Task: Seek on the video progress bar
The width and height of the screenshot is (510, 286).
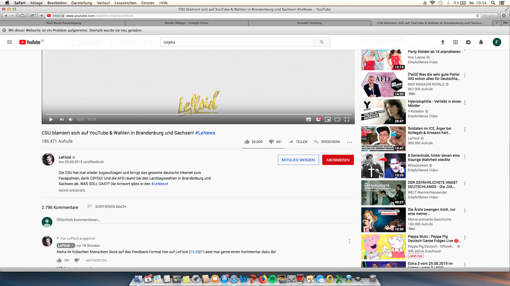Action: coord(198,114)
